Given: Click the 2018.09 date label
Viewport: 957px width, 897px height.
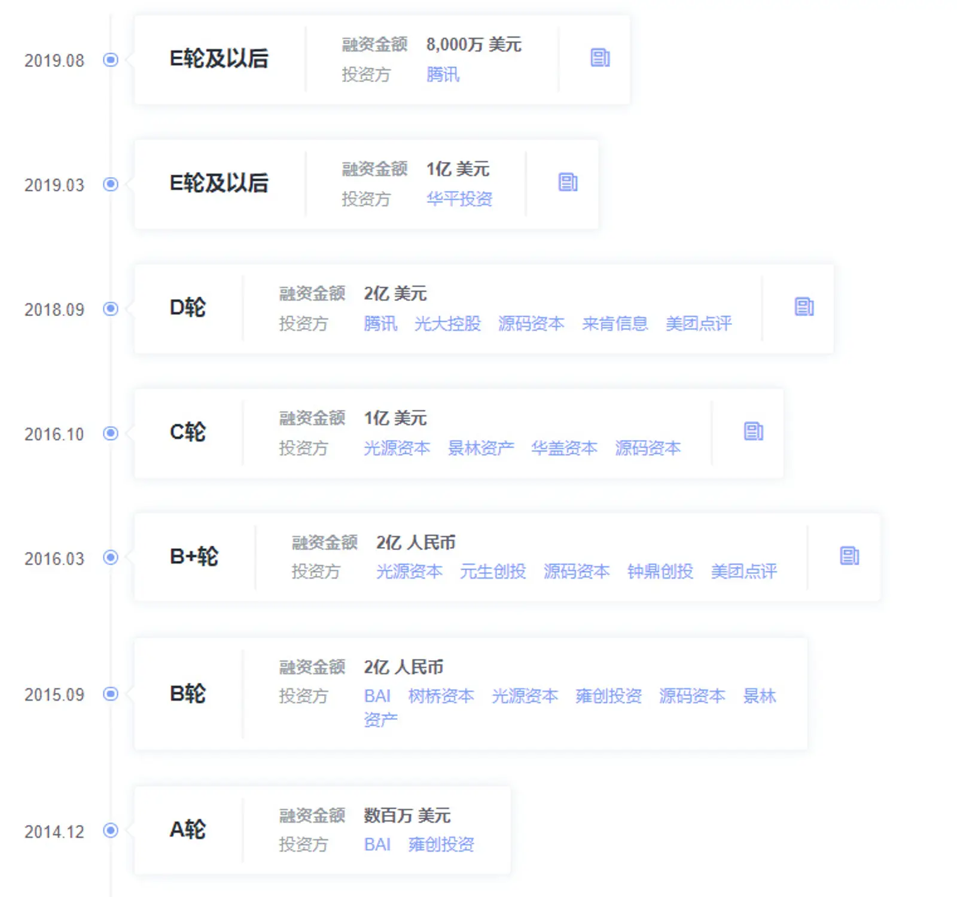Looking at the screenshot, I should (x=54, y=309).
